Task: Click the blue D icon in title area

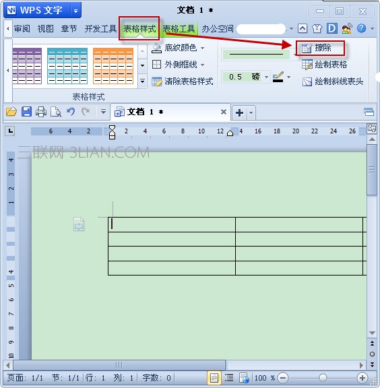Action: pyautogui.click(x=332, y=29)
